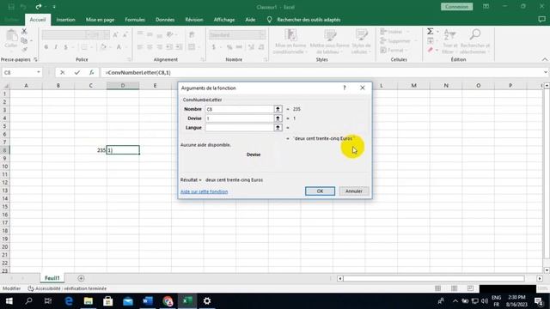Screen dimensions: 550x309
Task: Click the Redo arrow in quick access toolbar
Action: pos(38,7)
